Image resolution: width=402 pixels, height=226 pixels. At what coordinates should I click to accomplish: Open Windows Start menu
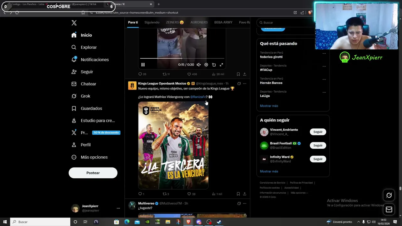tap(5, 222)
